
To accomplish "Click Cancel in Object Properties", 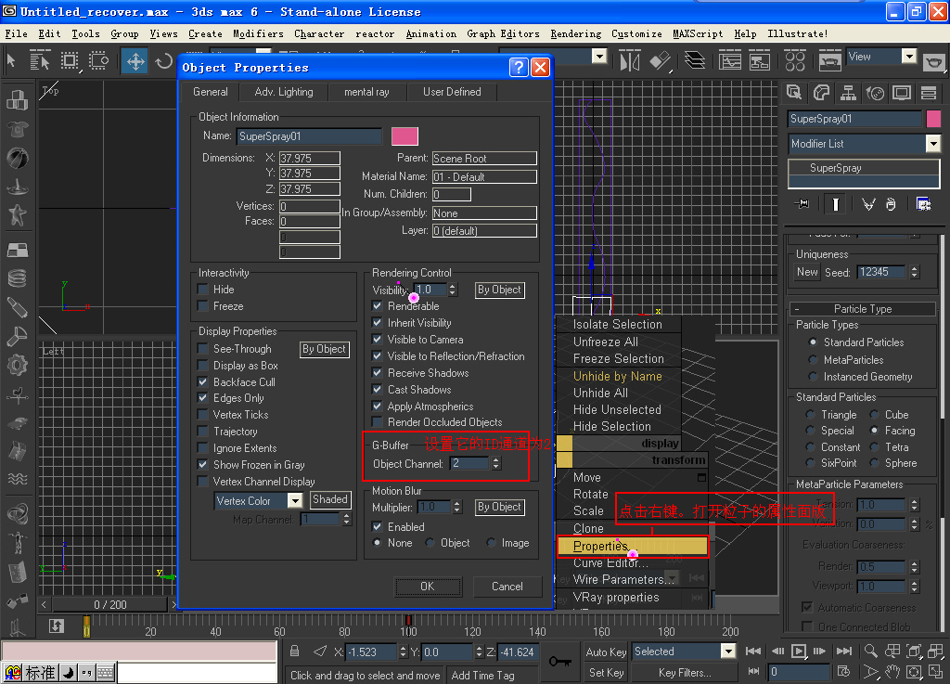I will 507,586.
